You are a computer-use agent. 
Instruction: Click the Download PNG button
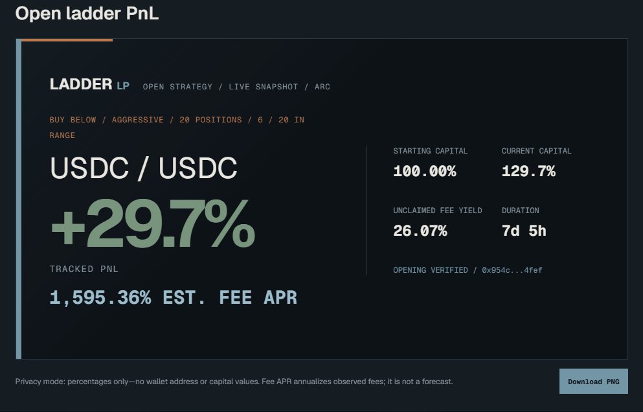click(593, 381)
